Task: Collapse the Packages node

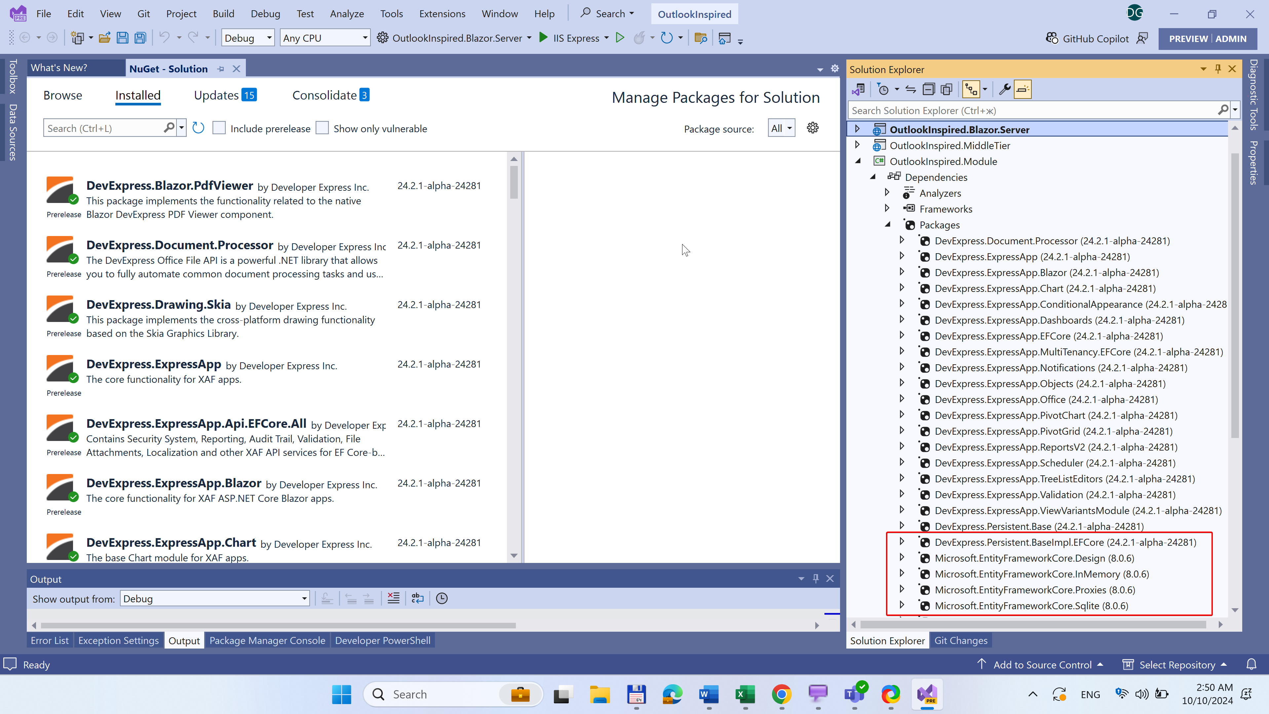Action: (x=888, y=224)
